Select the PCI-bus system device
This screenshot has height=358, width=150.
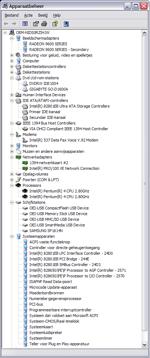click(36, 304)
